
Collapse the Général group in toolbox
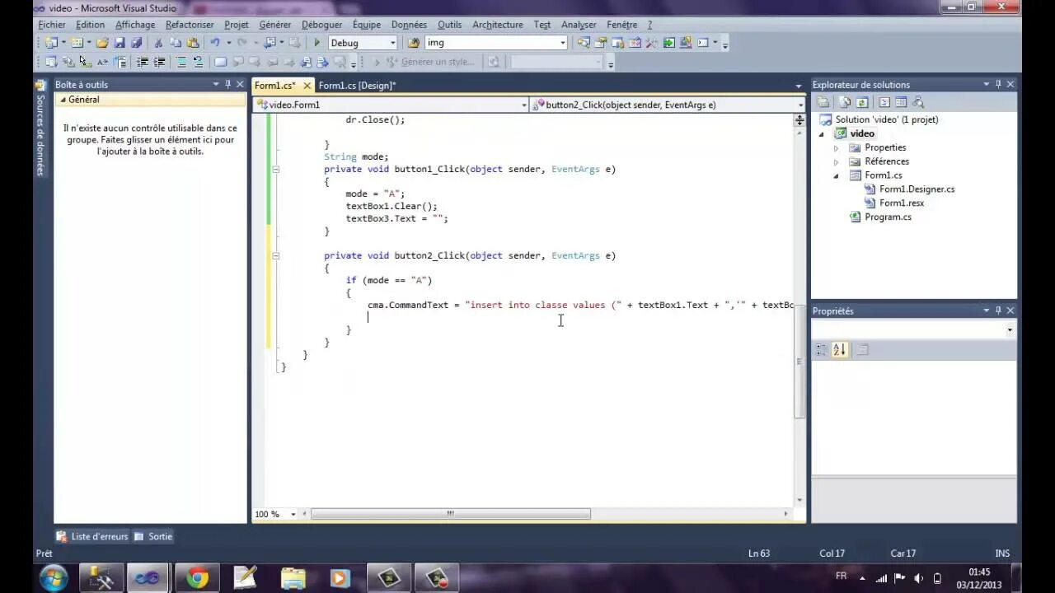pos(63,100)
